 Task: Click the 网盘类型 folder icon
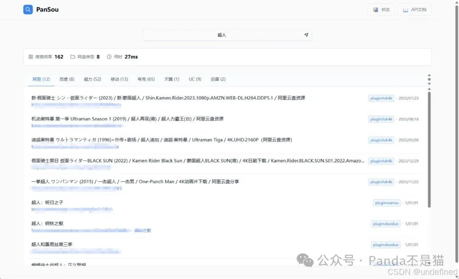click(73, 57)
